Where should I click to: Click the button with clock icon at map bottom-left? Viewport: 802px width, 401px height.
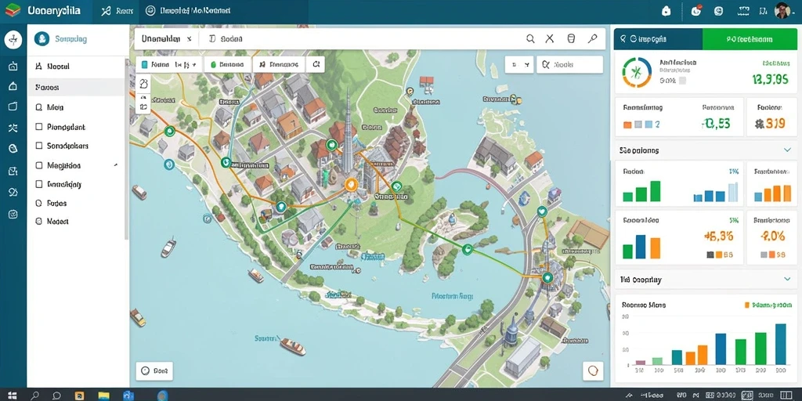[154, 370]
